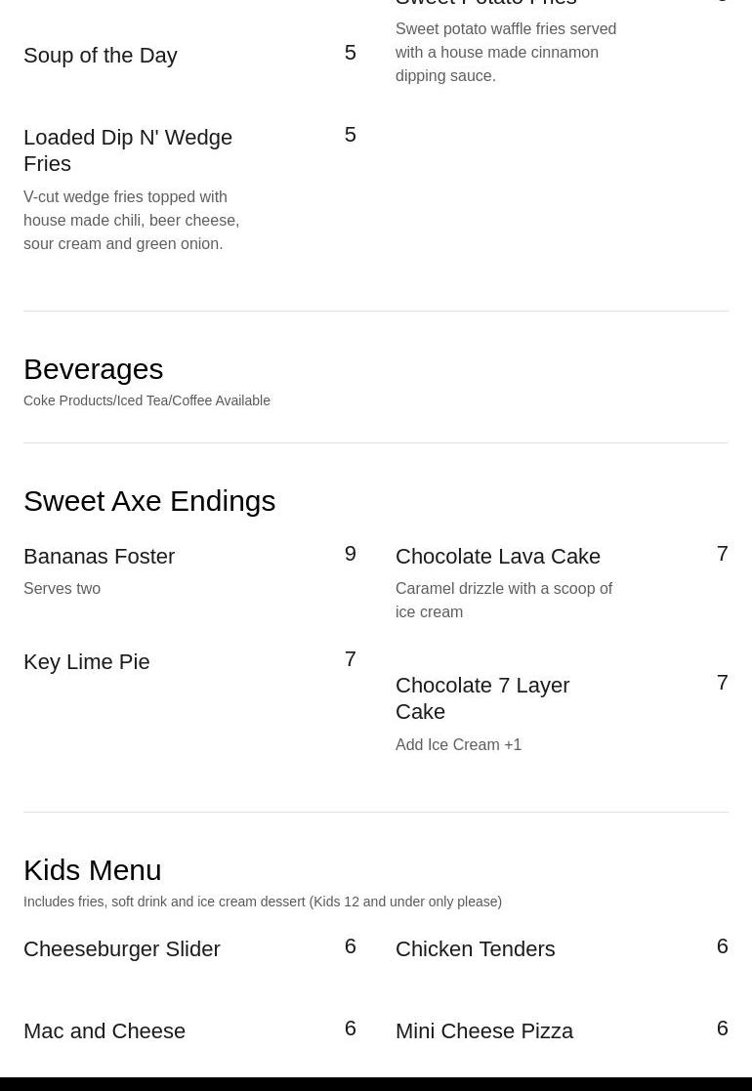Image resolution: width=752 pixels, height=1091 pixels.
Task: Click Coke Products/Iced Tea/Coffee Available text
Action: [x=146, y=400]
